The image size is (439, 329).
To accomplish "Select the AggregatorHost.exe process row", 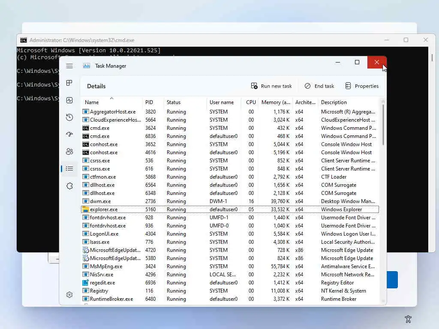I will [x=230, y=112].
